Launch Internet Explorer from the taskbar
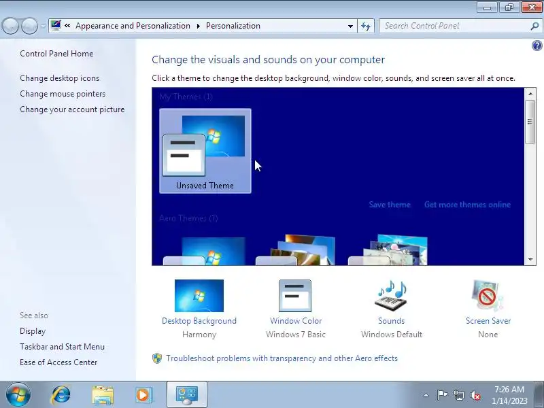Image resolution: width=544 pixels, height=408 pixels. [61, 394]
